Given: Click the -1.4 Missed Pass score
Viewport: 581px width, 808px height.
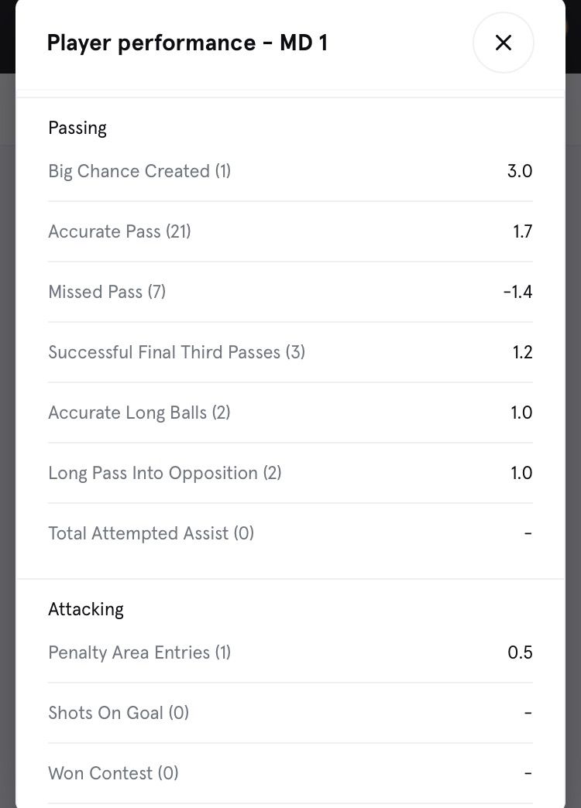Looking at the screenshot, I should point(517,292).
